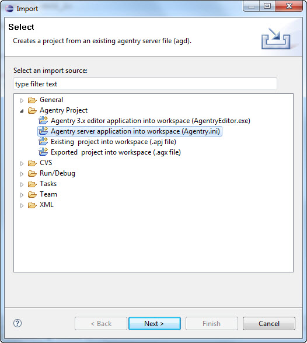Image resolution: width=307 pixels, height=343 pixels.
Task: Click the Eclipse icon in title bar
Action: 9,9
